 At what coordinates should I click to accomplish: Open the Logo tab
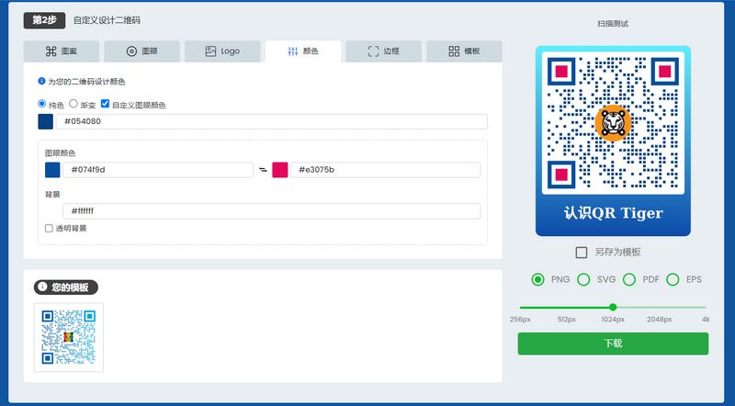tap(222, 51)
